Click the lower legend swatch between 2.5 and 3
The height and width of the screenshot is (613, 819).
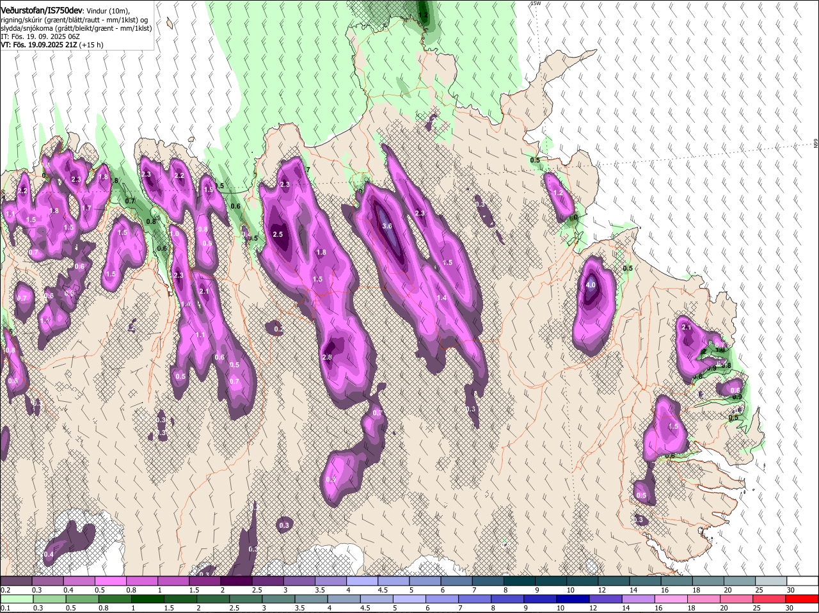pyautogui.click(x=246, y=599)
